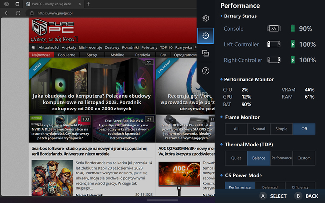325x203 pixels.
Task: Switch to the Sprzęt tab
Action: pos(92,55)
